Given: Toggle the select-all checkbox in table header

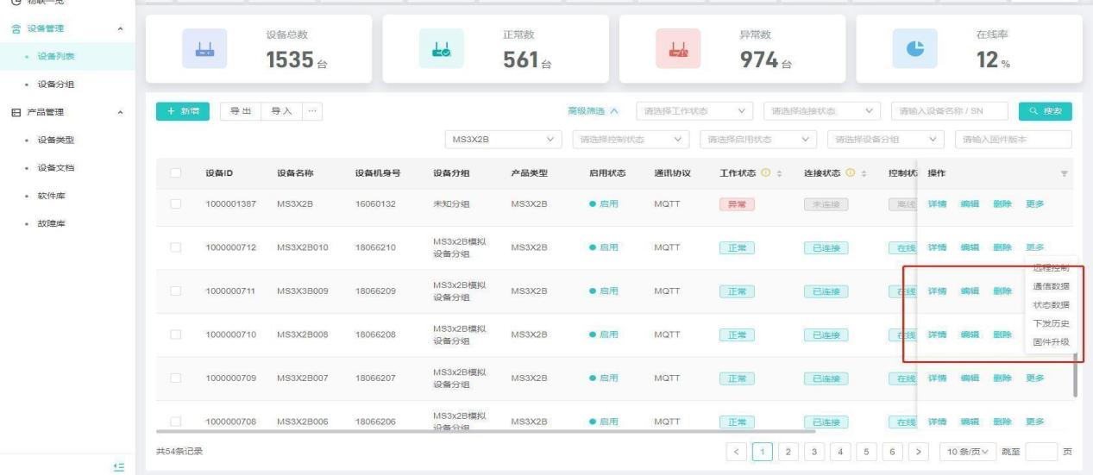Looking at the screenshot, I should click(x=176, y=174).
